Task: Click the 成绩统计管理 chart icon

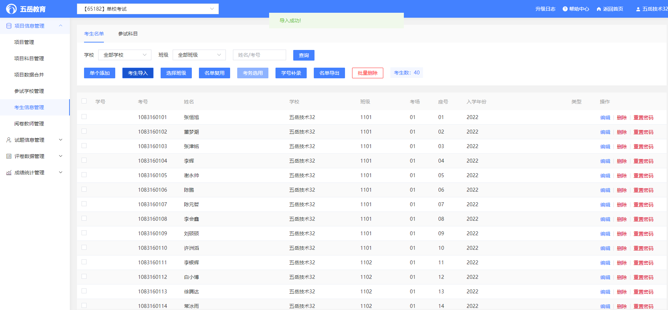Action: 9,173
